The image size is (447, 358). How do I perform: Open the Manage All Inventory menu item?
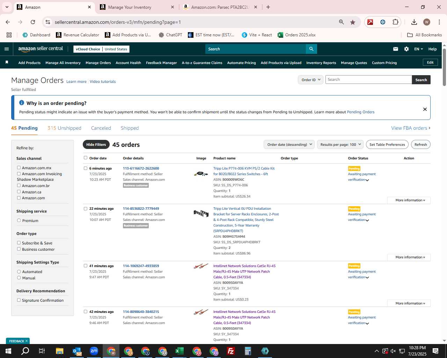point(63,63)
